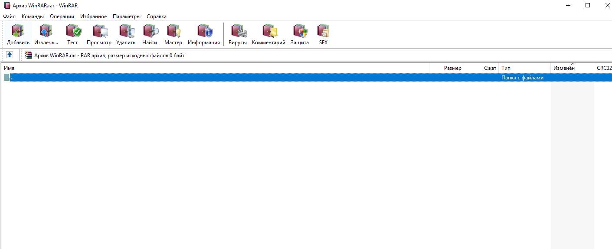Go up one level with arrow button
The height and width of the screenshot is (249, 612).
tap(10, 55)
